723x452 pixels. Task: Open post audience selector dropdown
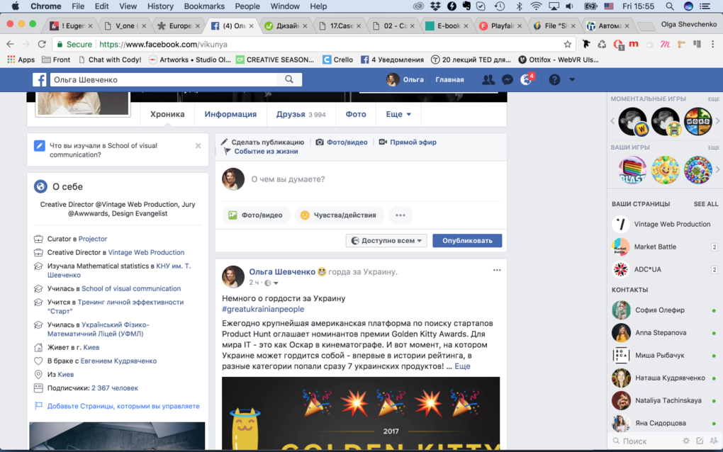click(271, 283)
